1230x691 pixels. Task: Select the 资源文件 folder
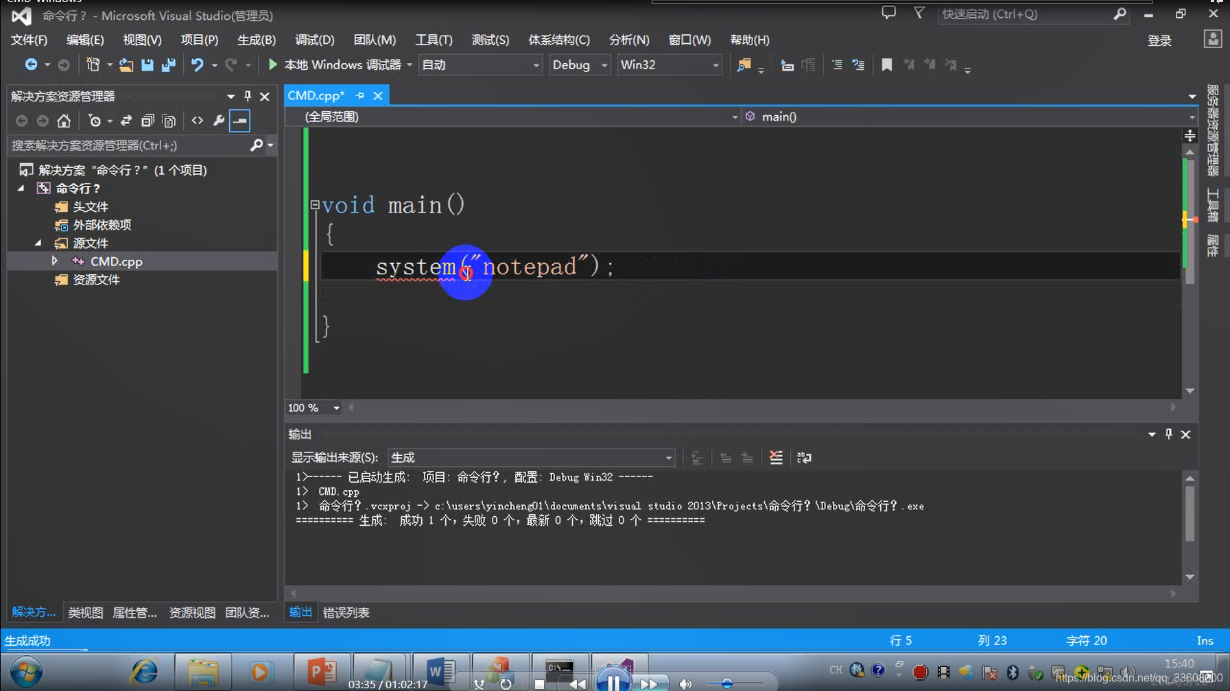[96, 280]
